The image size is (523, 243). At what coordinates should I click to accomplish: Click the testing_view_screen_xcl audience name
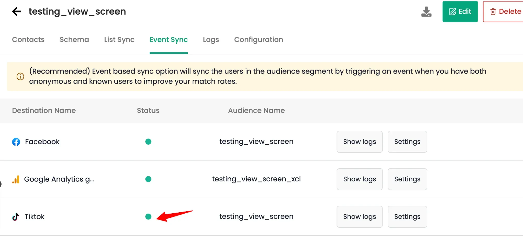click(256, 179)
